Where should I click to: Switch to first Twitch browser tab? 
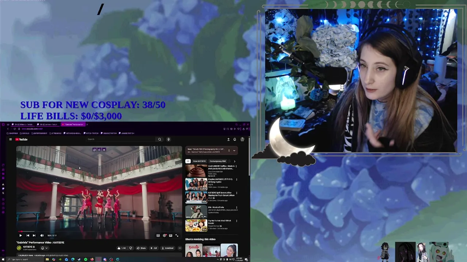(x=23, y=124)
